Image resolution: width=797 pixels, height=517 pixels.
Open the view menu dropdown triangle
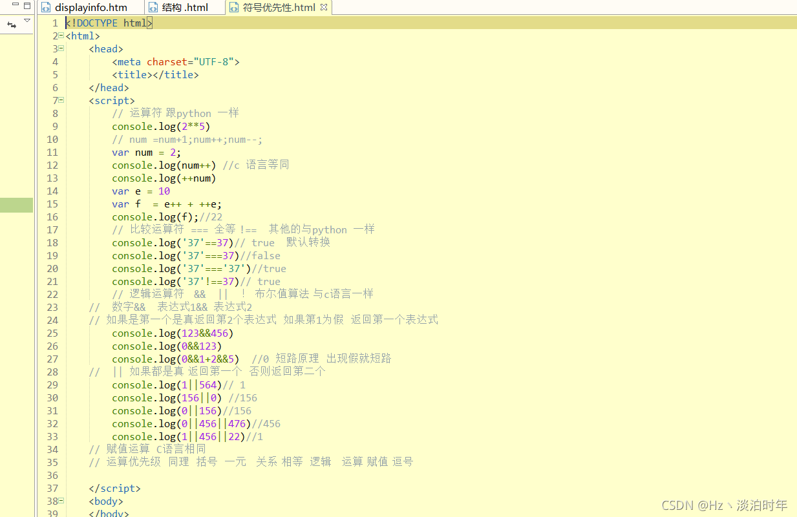click(x=27, y=21)
